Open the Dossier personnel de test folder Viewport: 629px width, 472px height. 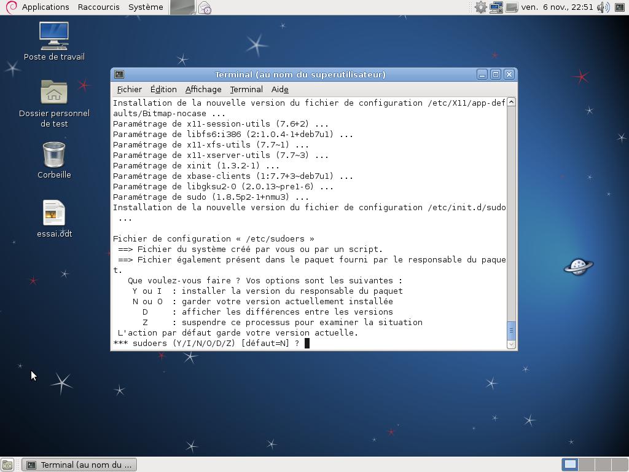click(x=54, y=93)
